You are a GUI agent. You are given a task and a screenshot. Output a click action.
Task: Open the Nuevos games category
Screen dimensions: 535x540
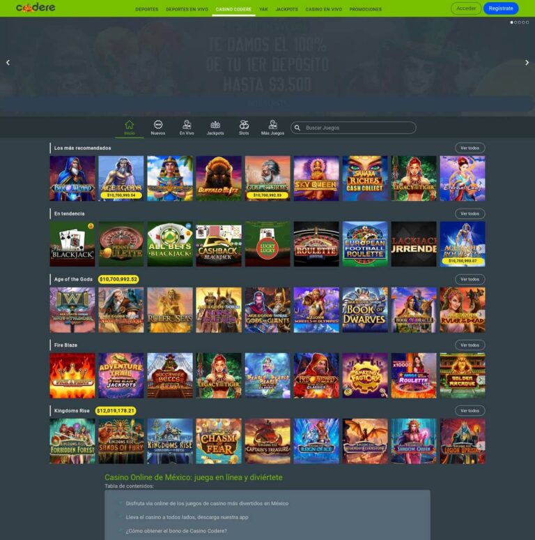coord(158,128)
